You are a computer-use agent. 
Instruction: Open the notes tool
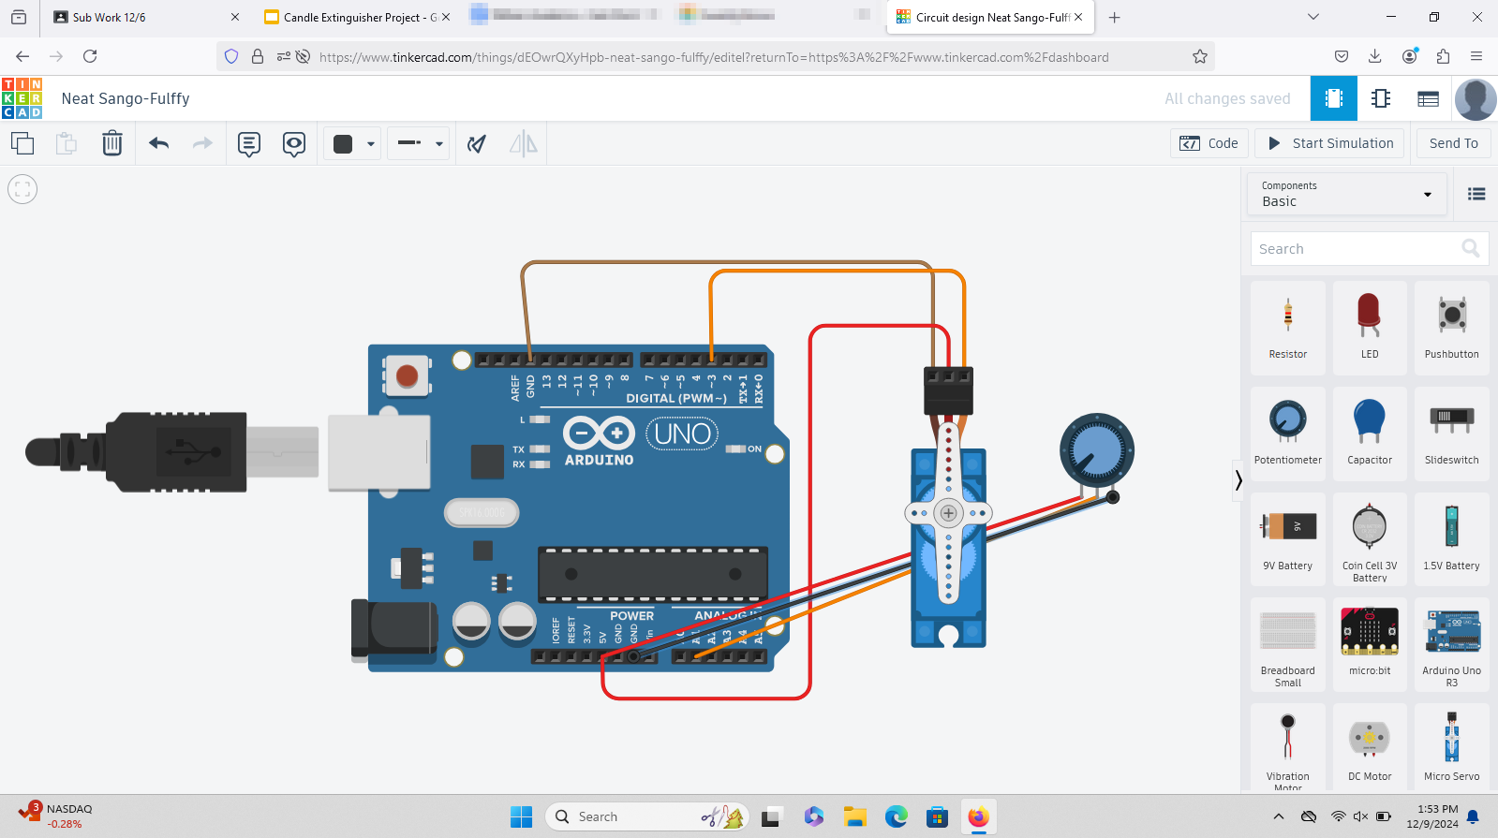tap(248, 143)
